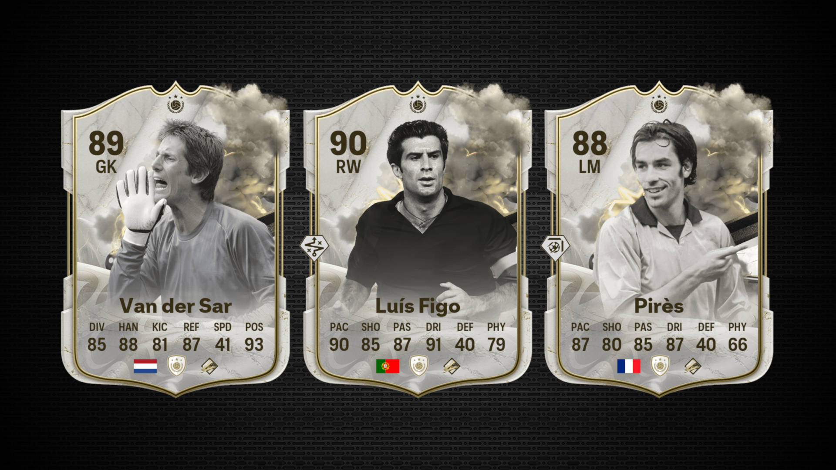Click the gold lightning emblem on Pirès card
The width and height of the screenshot is (836, 470).
tap(693, 366)
